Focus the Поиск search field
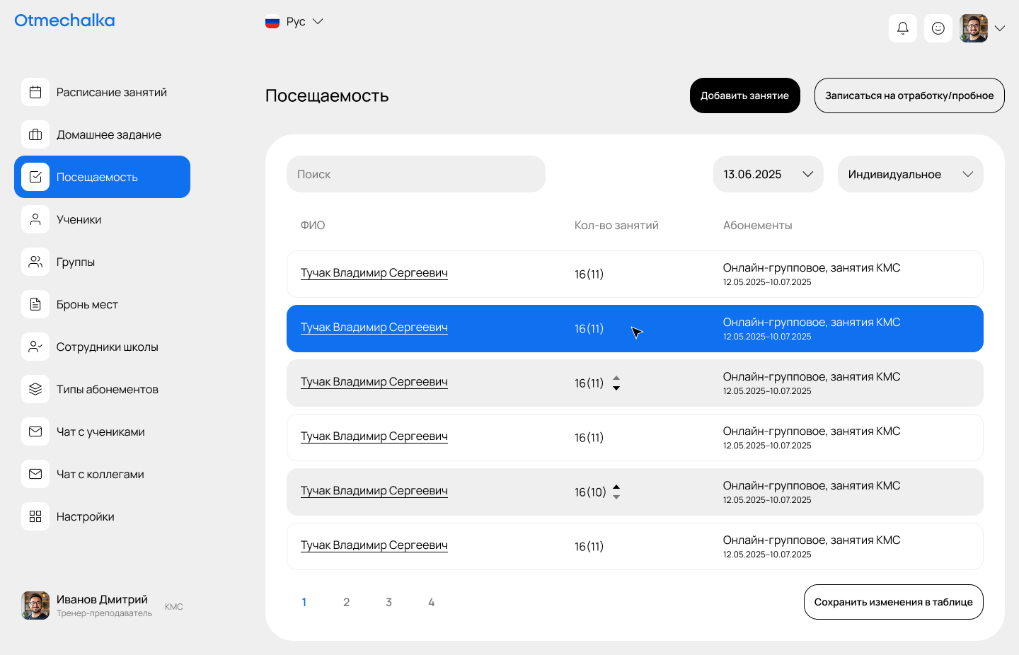Viewport: 1019px width, 655px height. [416, 174]
